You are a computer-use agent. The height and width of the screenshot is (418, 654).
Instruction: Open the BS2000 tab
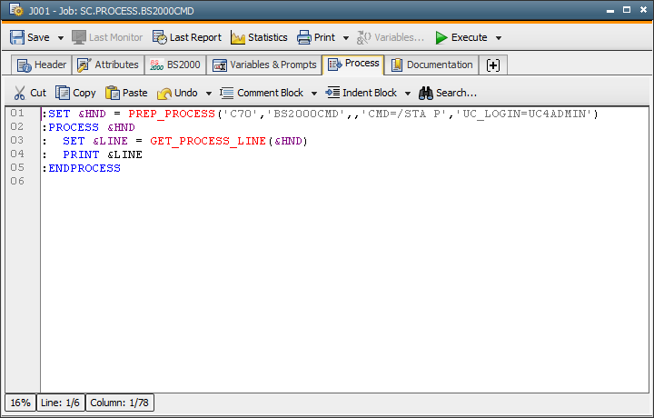(x=175, y=65)
